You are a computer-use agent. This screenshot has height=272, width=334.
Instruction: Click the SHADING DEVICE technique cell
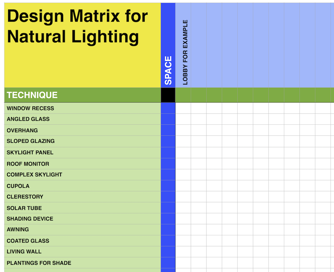[30, 219]
